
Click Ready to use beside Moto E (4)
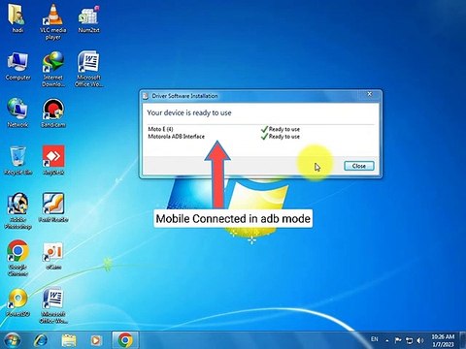tap(281, 129)
